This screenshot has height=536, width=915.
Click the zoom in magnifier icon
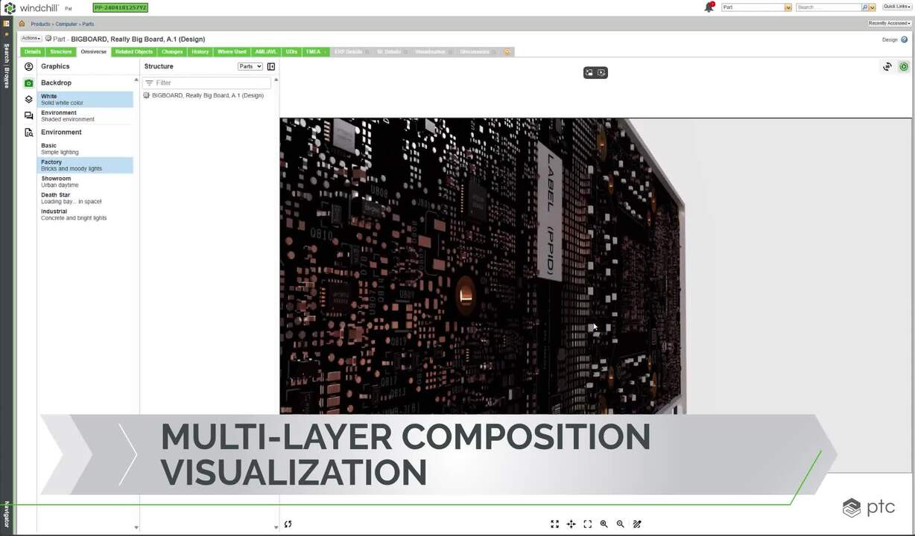[604, 524]
